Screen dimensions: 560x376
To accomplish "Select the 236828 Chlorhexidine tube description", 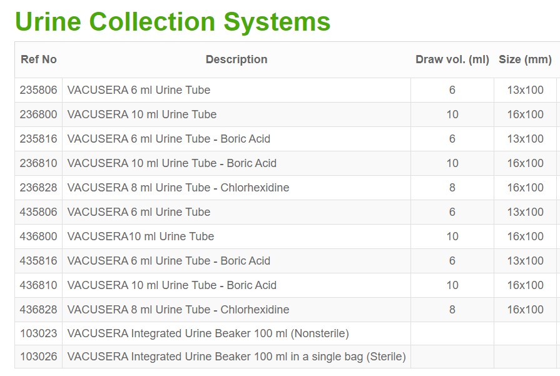I will 178,188.
